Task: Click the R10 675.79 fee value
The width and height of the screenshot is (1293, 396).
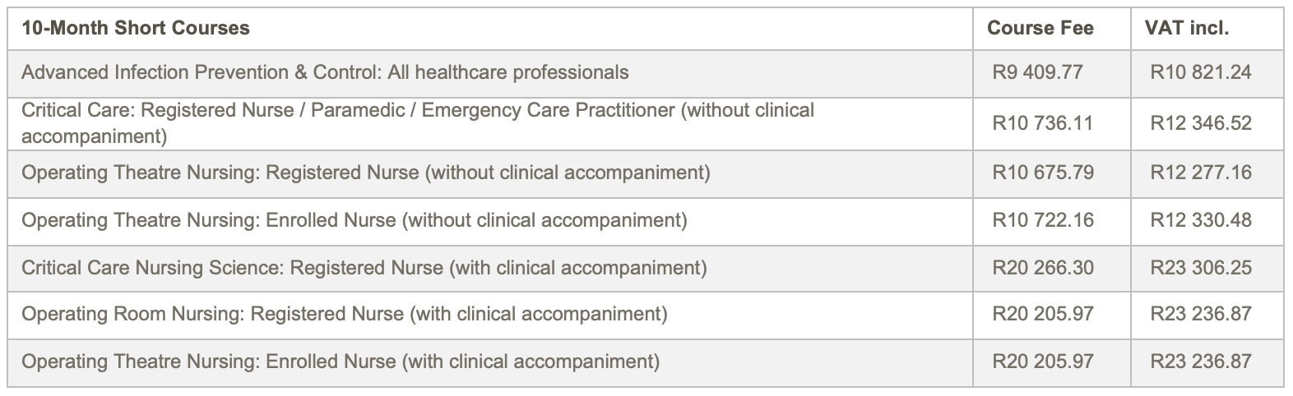Action: tap(1042, 173)
